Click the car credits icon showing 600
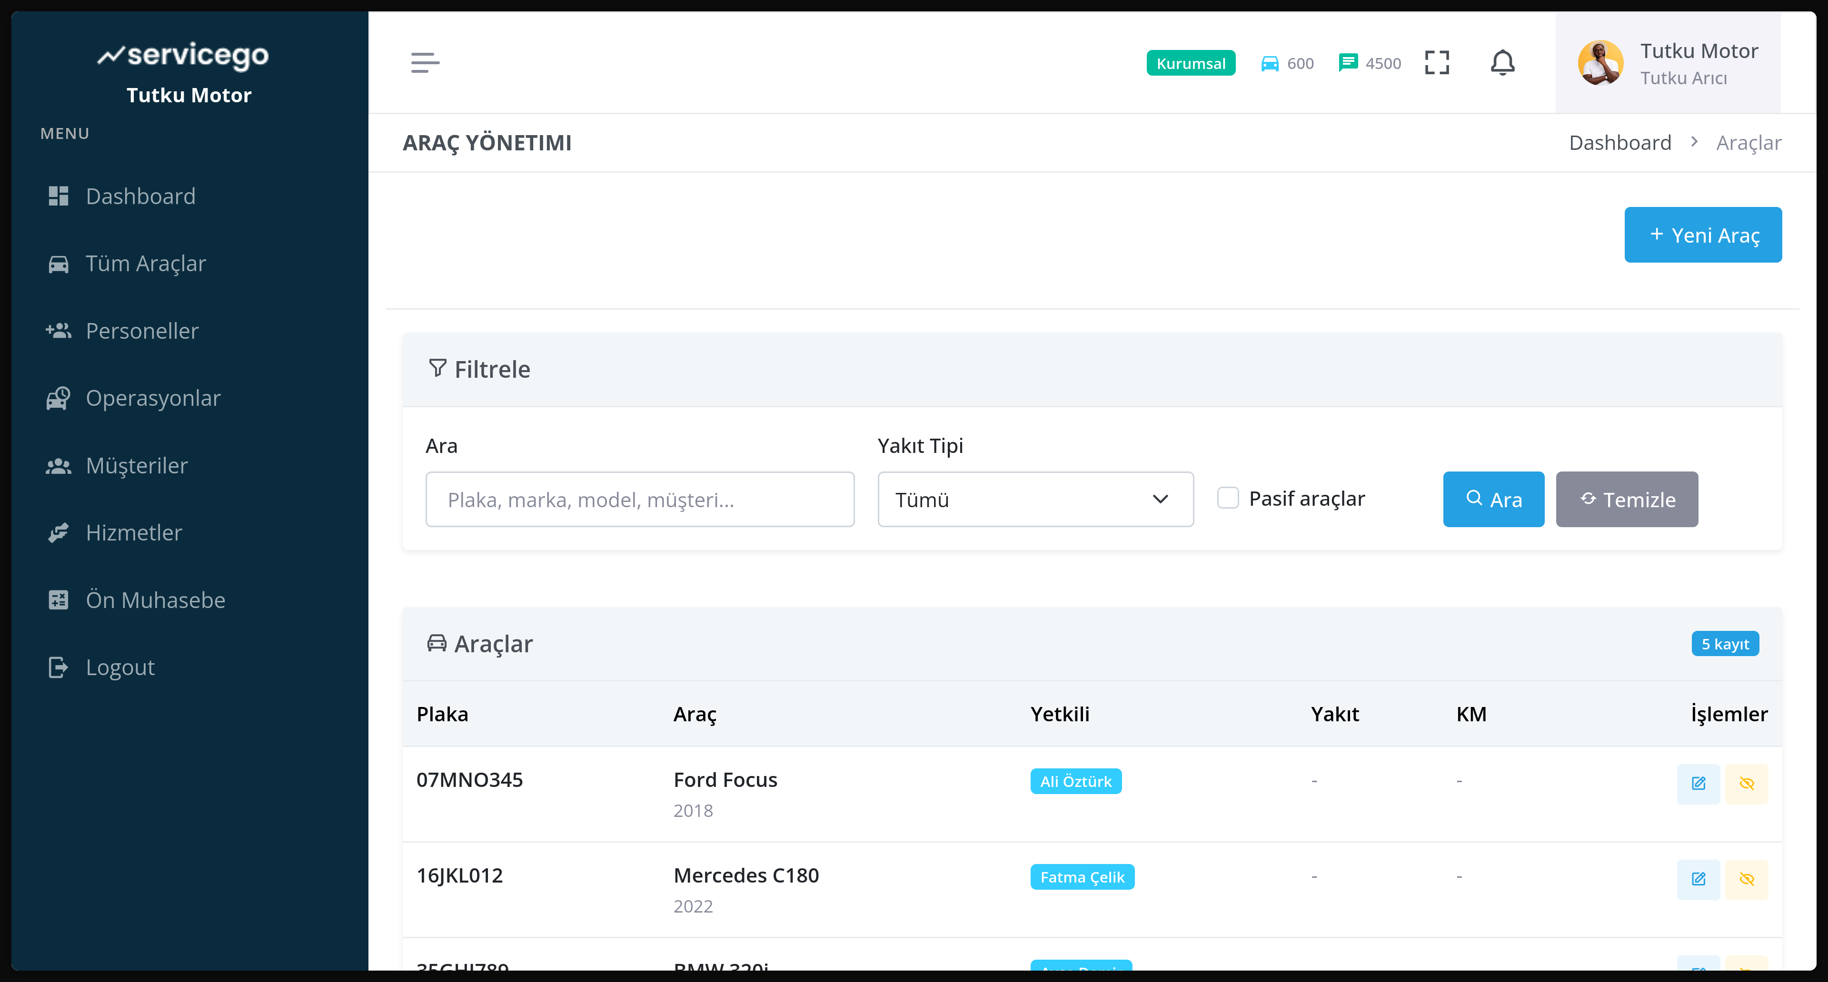Viewport: 1828px width, 982px height. [1270, 63]
